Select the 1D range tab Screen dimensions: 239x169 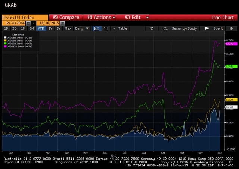click(x=6, y=28)
